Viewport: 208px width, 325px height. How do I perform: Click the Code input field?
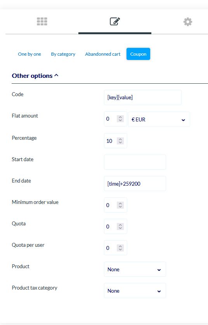coord(143,97)
